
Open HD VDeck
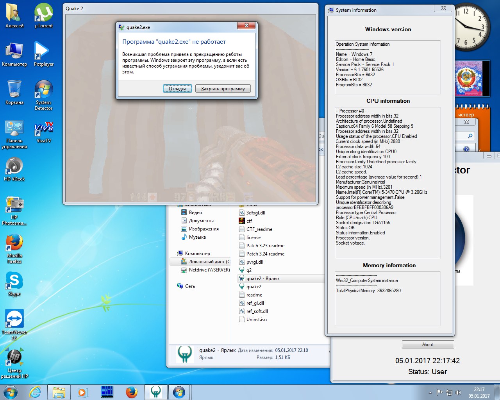14,166
